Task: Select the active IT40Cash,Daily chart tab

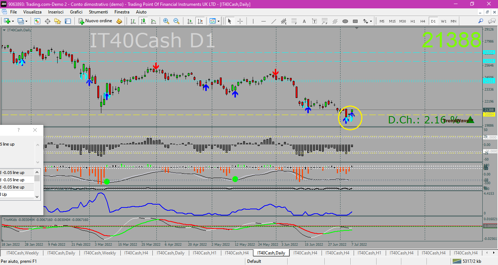Action: pyautogui.click(x=271, y=253)
